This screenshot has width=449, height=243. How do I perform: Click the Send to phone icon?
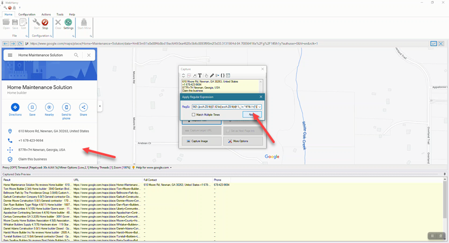coord(66,107)
